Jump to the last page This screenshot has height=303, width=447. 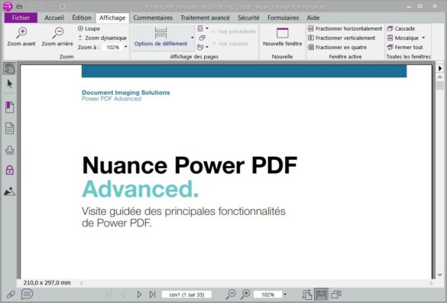click(152, 295)
